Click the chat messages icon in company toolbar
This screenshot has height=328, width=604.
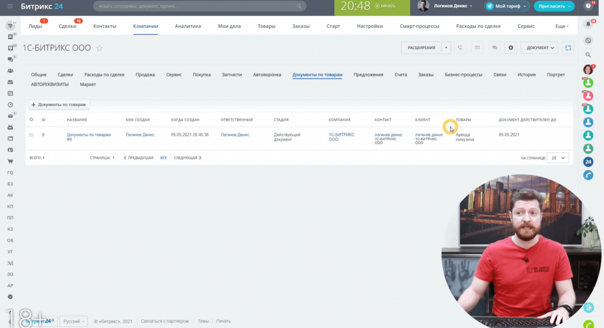tap(495, 48)
